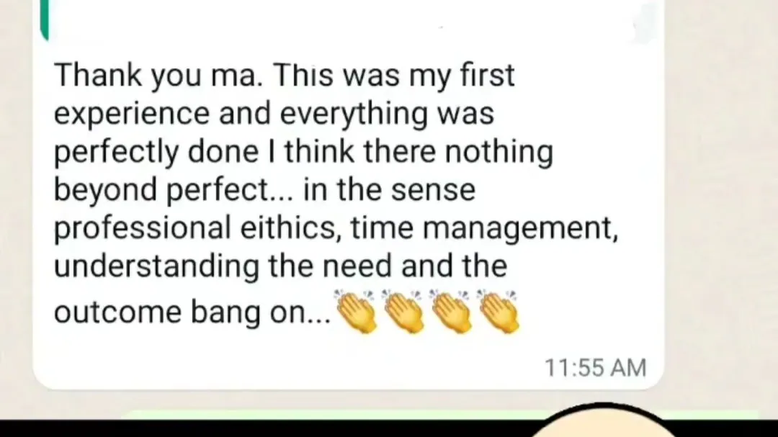
Task: Click the third clapping hands emoji
Action: click(450, 311)
